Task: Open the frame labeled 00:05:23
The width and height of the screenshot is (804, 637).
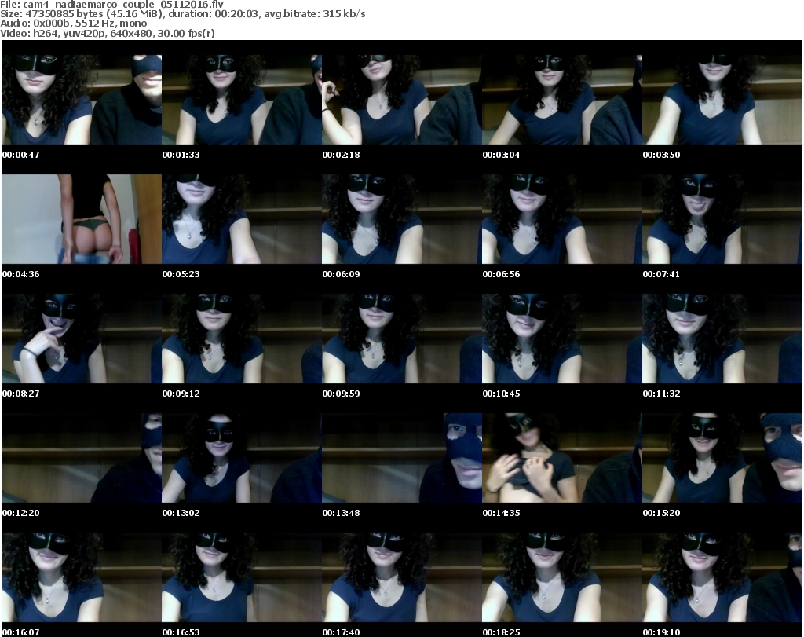Action: pos(241,219)
